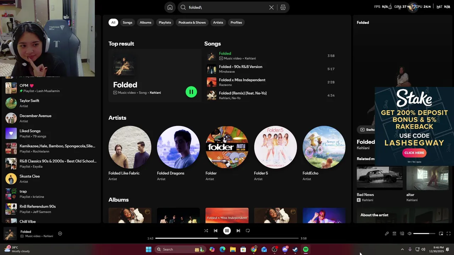Open the About the artist section
454x255 pixels.
(374, 215)
